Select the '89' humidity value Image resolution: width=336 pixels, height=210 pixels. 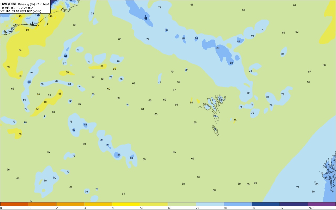(x=218, y=48)
